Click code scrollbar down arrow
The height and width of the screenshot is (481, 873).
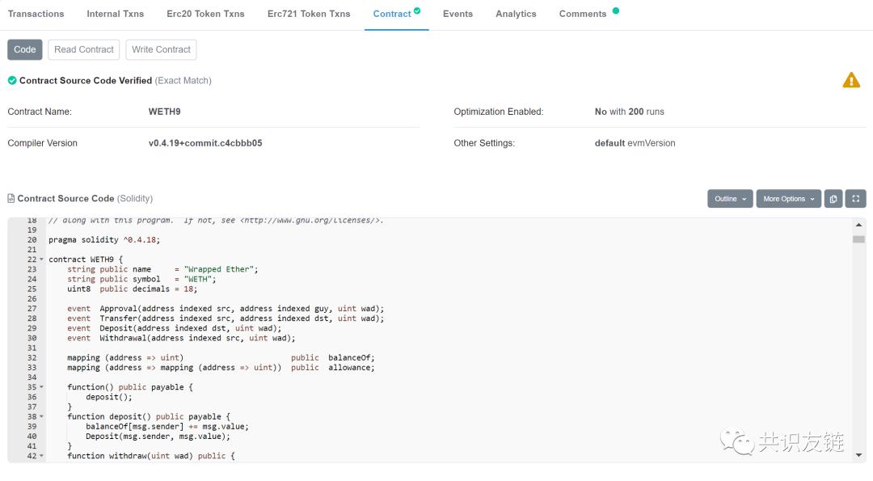click(x=858, y=455)
